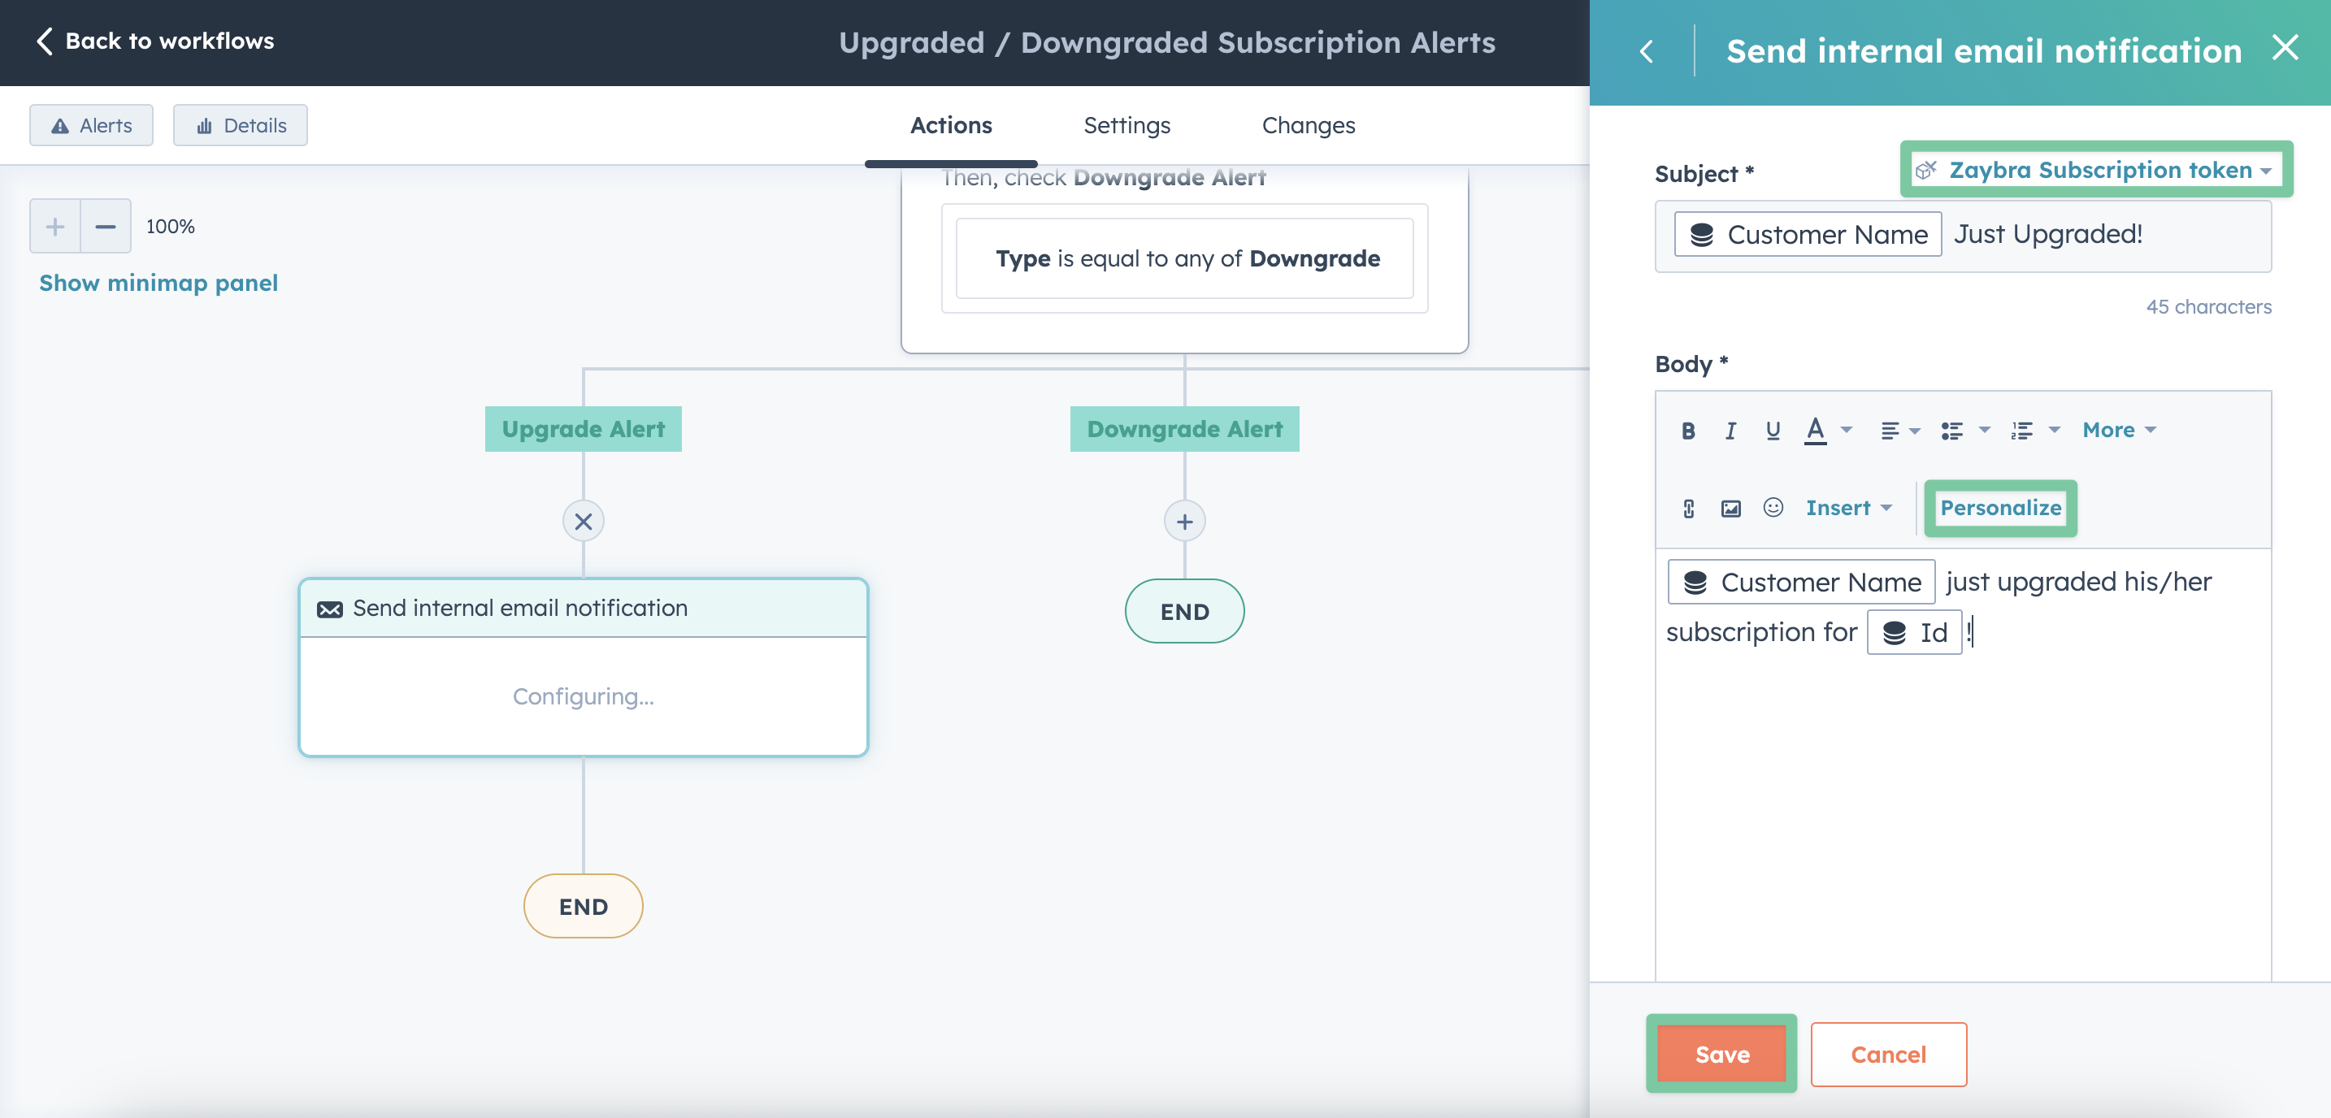Click END node under Upgrade Alert

point(583,906)
